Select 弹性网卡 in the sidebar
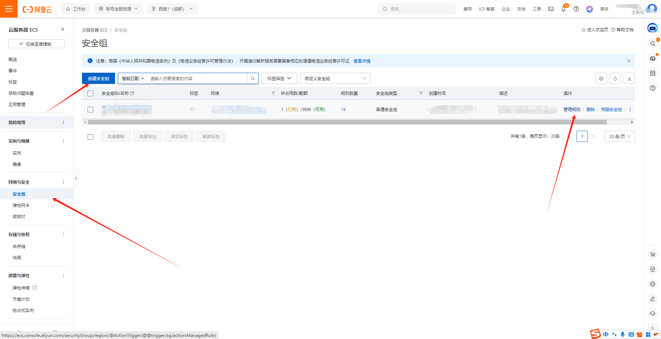The height and width of the screenshot is (339, 661). point(21,206)
